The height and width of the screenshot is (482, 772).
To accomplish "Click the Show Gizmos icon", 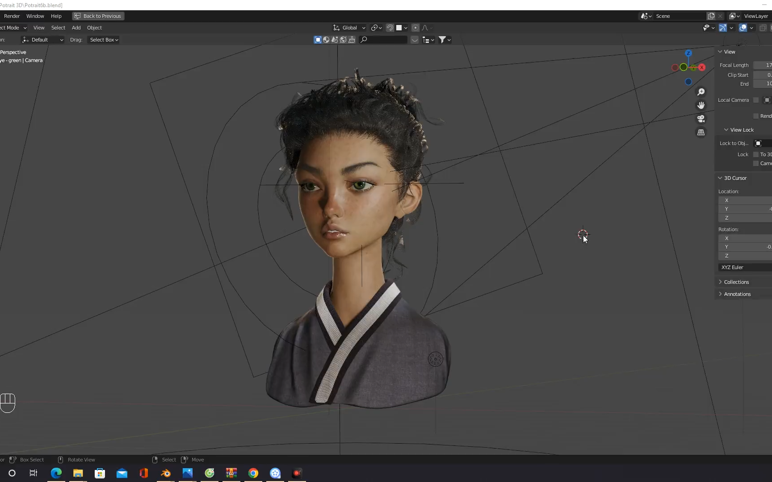I will pyautogui.click(x=723, y=28).
